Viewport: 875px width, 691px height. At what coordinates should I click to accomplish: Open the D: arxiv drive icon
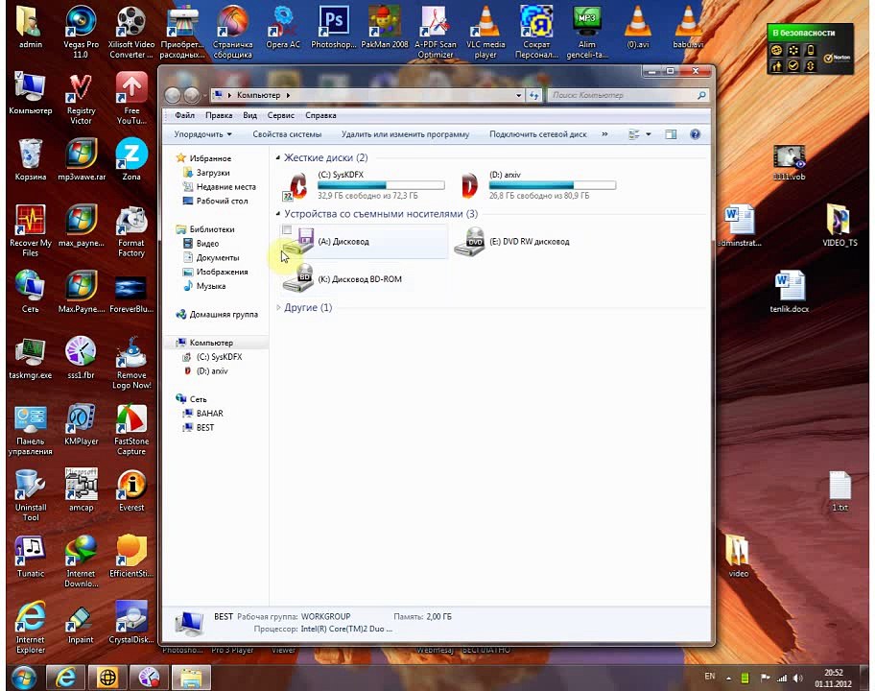click(x=469, y=185)
